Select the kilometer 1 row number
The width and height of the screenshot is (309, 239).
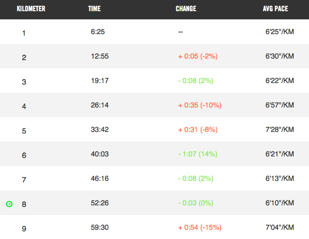(x=23, y=33)
